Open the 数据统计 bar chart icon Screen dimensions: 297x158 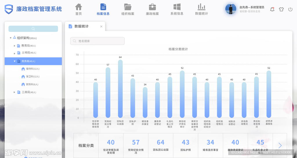click(x=202, y=7)
